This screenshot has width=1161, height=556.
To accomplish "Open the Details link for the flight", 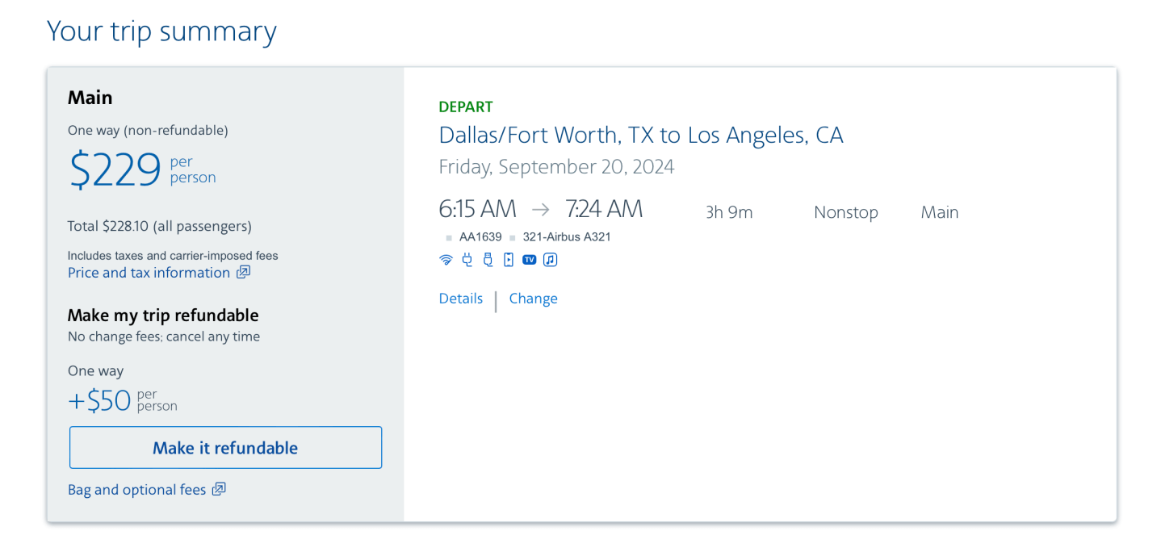I will [460, 299].
